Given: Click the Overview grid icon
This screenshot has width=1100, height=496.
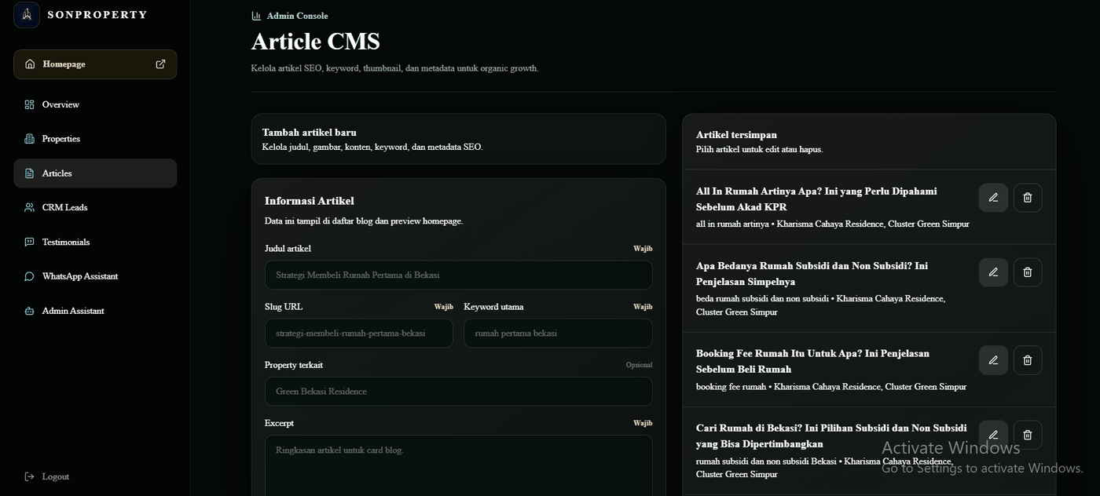Looking at the screenshot, I should coord(29,104).
